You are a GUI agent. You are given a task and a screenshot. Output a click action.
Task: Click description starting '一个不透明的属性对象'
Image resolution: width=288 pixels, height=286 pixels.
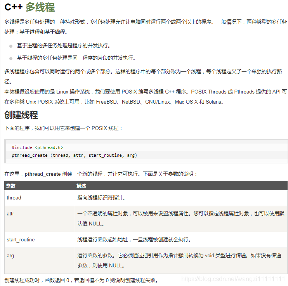[181, 219]
